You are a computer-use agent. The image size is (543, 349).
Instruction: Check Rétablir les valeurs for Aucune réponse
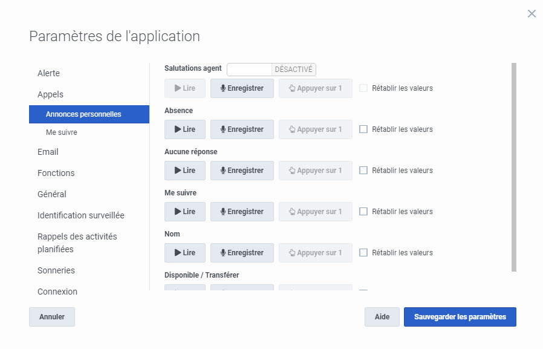pyautogui.click(x=363, y=171)
